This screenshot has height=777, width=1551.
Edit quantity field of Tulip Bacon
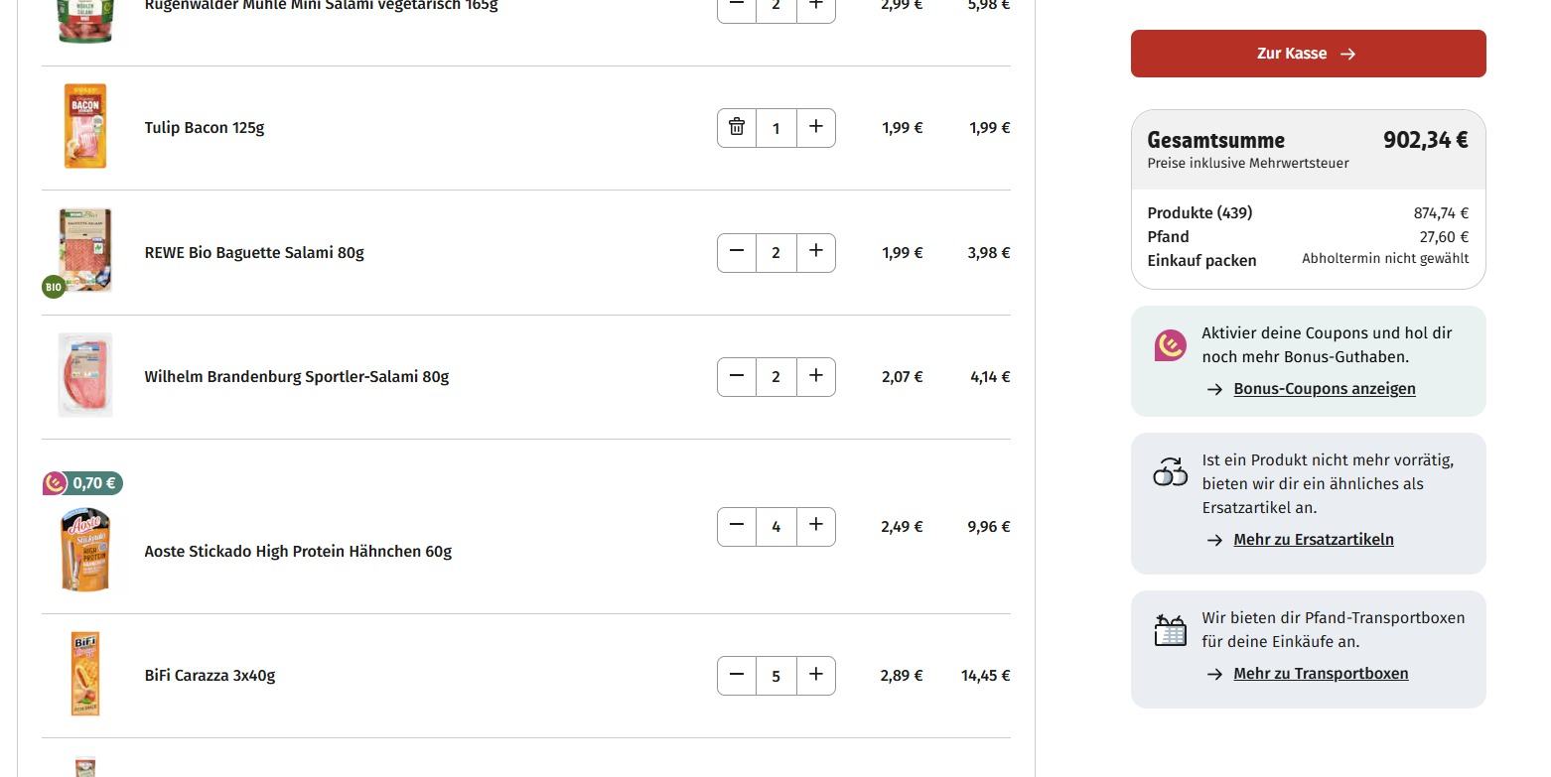pos(775,128)
